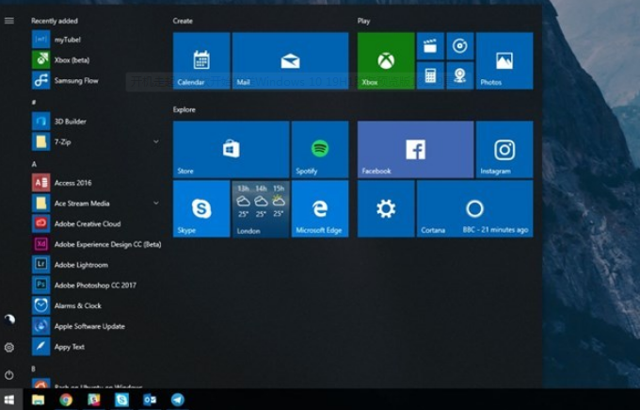Open Skype from the taskbar

pyautogui.click(x=121, y=400)
